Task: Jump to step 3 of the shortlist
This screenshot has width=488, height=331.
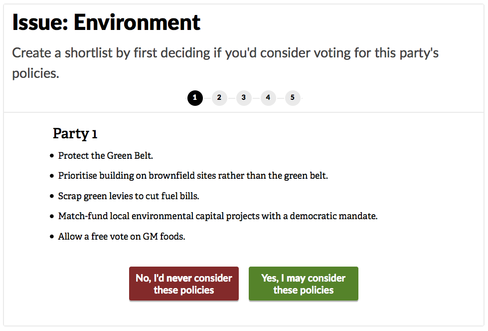Action: 244,98
